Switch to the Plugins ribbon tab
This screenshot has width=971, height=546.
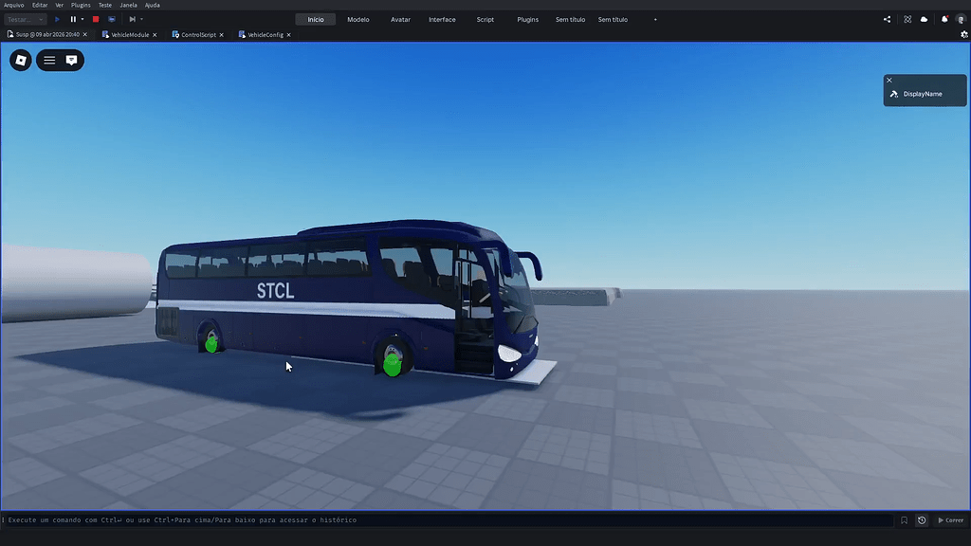(x=527, y=19)
